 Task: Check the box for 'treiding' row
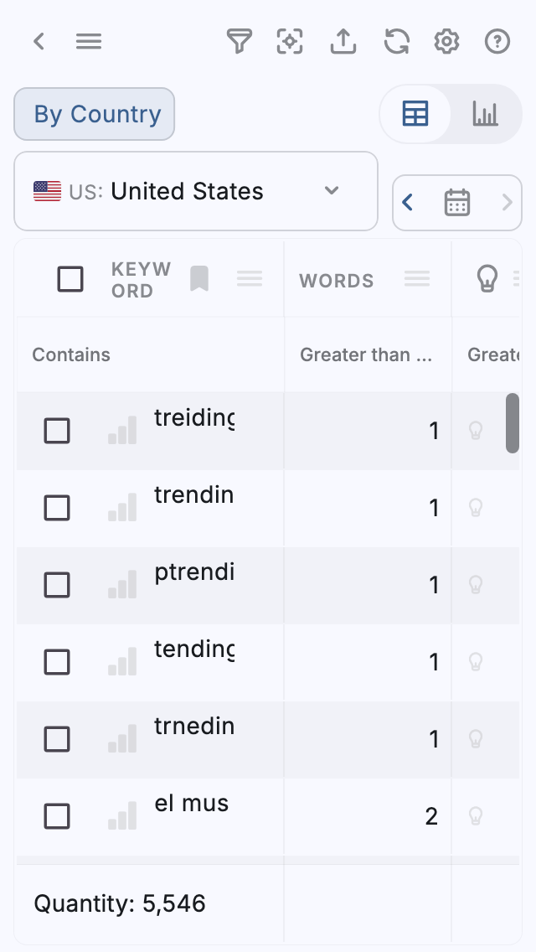(x=57, y=431)
